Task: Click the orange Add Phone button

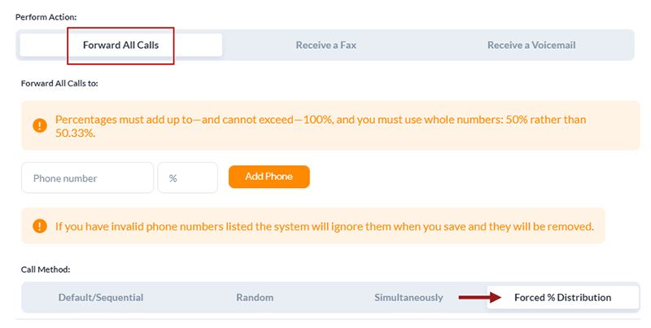Action: pos(269,177)
